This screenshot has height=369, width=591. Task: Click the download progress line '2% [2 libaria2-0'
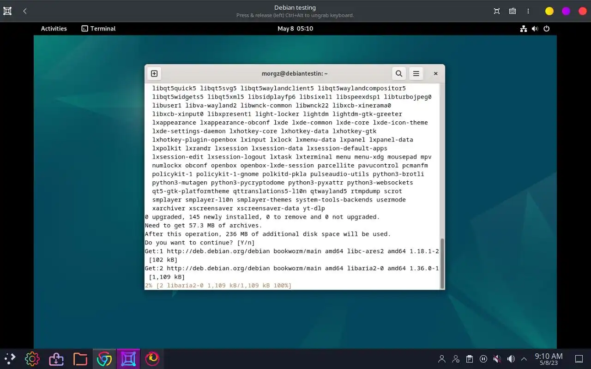pos(218,286)
